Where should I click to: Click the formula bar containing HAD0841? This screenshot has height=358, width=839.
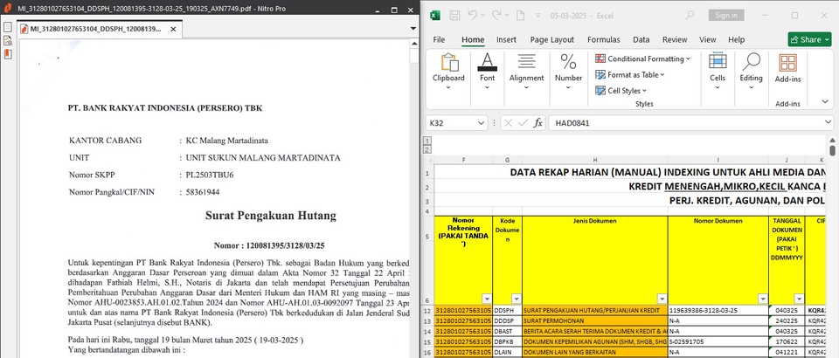point(686,123)
